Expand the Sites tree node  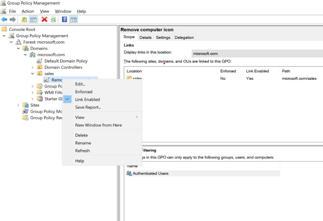tap(18, 105)
